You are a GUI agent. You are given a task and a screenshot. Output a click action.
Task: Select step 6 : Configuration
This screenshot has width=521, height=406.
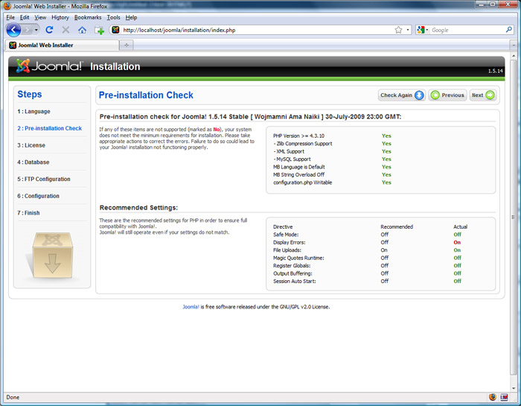(38, 196)
